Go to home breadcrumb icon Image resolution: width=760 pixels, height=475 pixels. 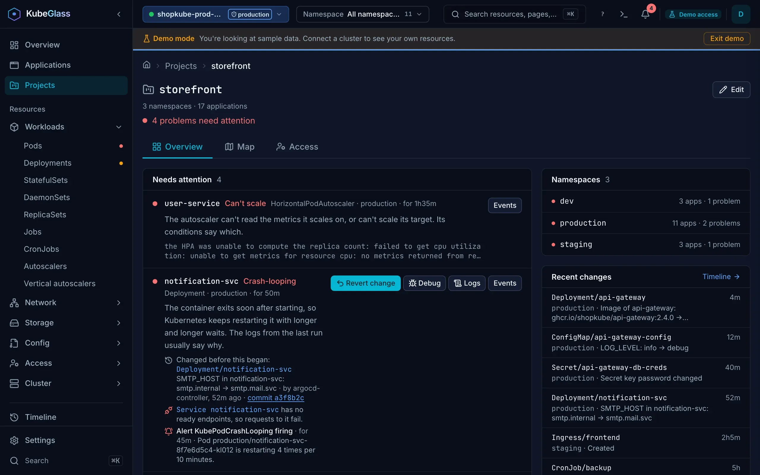147,65
